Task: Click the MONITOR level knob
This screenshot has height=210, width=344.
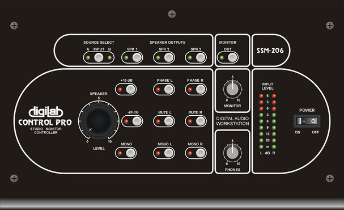Action: pos(232,89)
